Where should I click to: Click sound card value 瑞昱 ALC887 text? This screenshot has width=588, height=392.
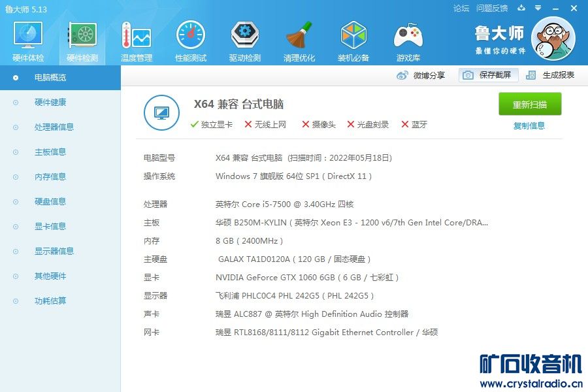click(x=312, y=314)
